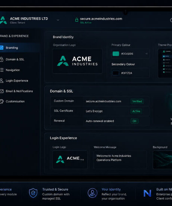Expand the Acme Industries tenant dropdown chevron
The image size is (172, 206).
(58, 20)
